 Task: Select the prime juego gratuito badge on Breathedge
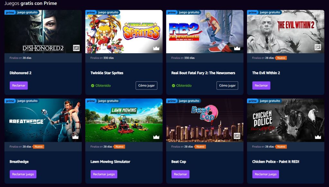tap(22, 101)
